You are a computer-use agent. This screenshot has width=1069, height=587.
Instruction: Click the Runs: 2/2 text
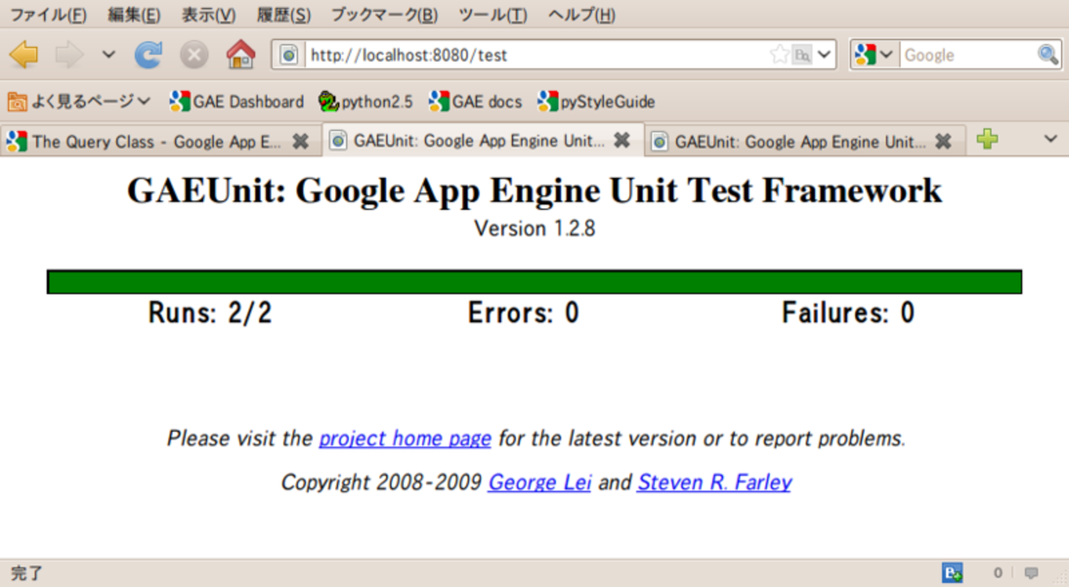(210, 313)
